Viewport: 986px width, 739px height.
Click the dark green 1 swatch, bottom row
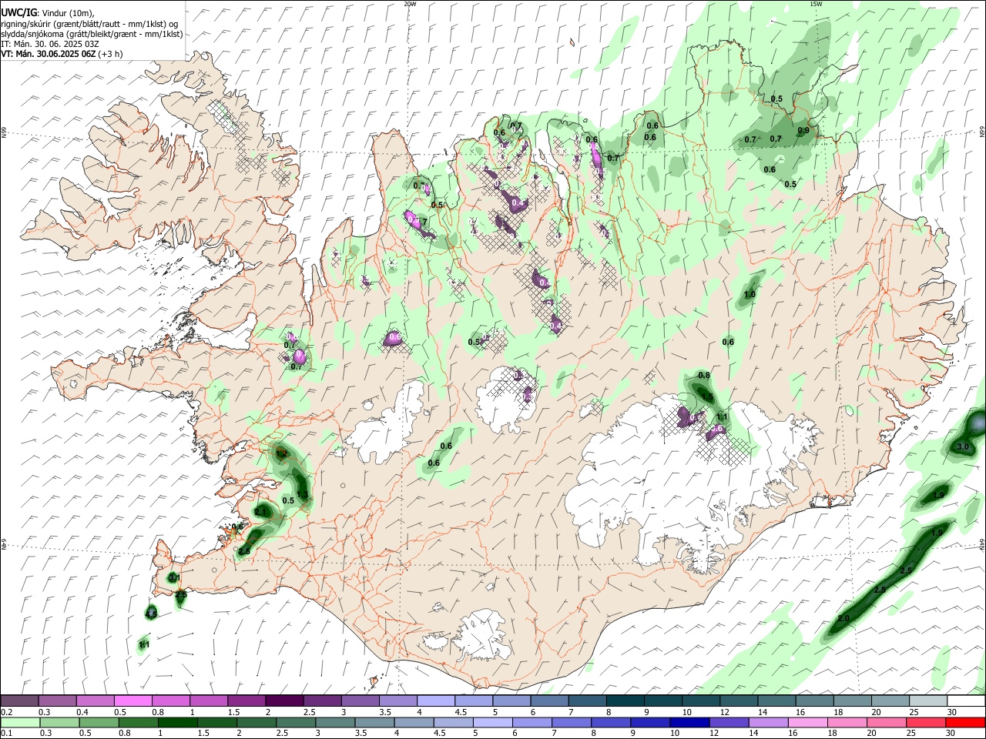177,723
